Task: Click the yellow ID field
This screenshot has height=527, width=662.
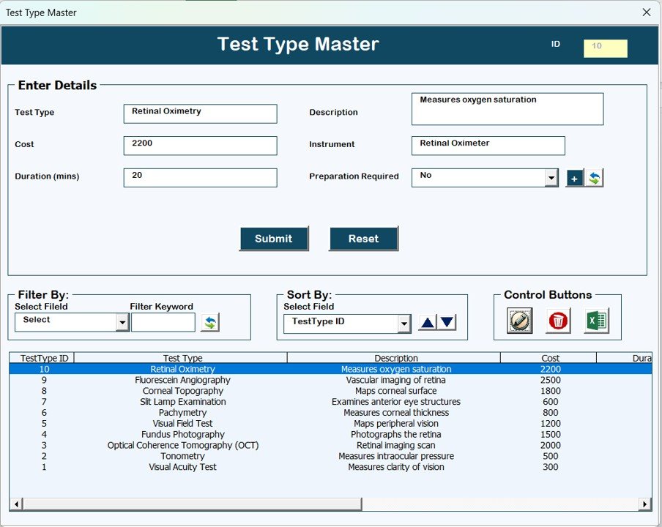Action: click(x=605, y=48)
